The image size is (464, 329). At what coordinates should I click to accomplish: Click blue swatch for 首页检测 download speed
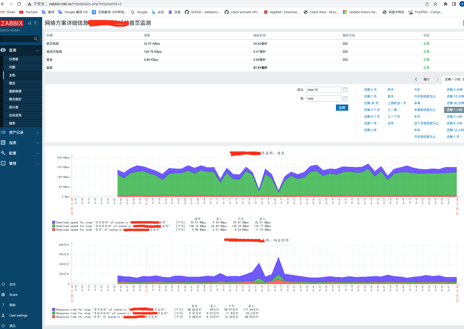pyautogui.click(x=54, y=222)
